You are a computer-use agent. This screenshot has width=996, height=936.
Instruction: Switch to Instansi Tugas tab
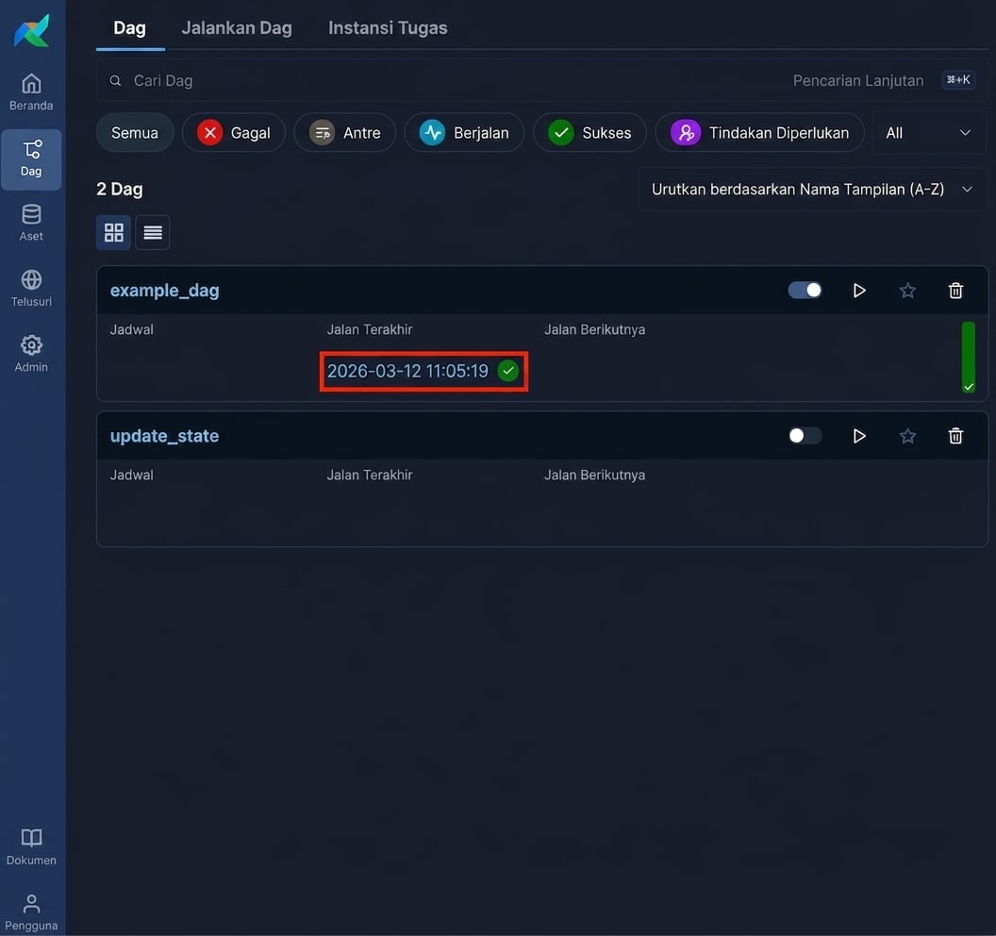(388, 28)
